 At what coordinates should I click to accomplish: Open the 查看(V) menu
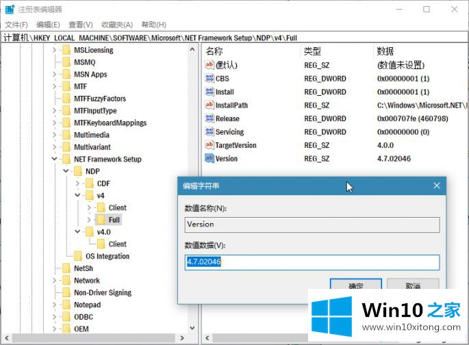(81, 25)
